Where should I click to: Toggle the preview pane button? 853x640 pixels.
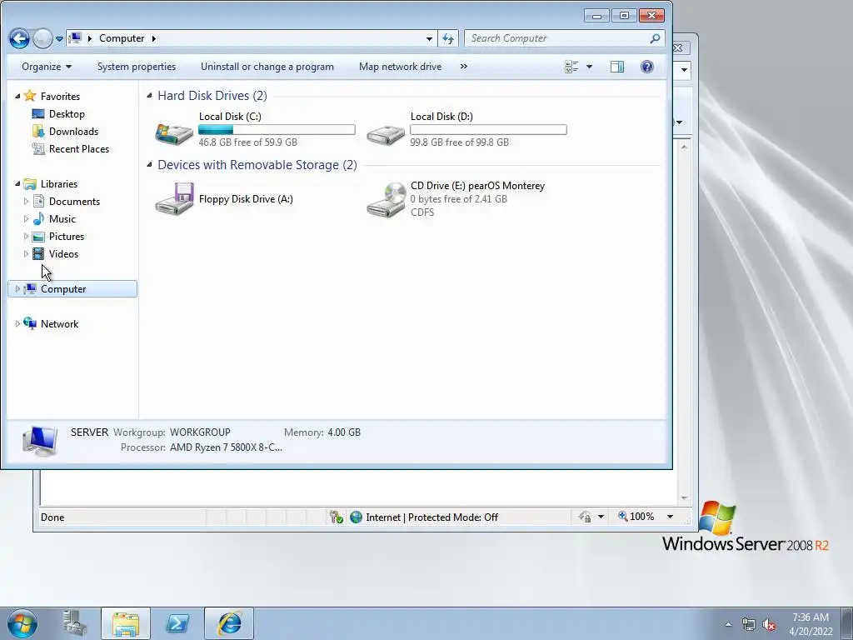617,67
